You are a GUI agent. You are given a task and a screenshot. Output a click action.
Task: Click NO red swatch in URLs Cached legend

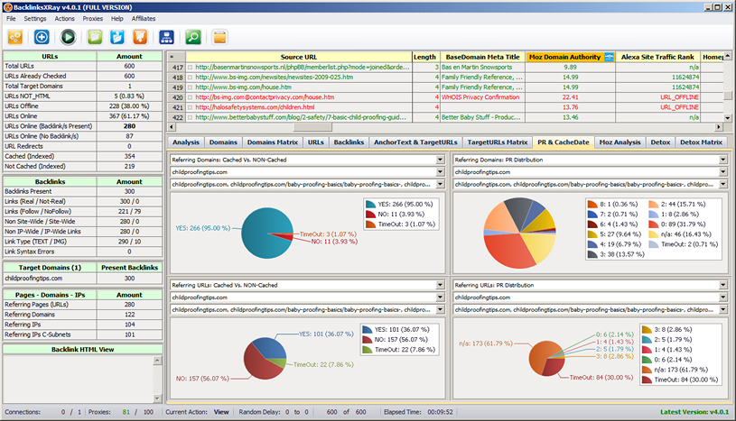(368, 340)
